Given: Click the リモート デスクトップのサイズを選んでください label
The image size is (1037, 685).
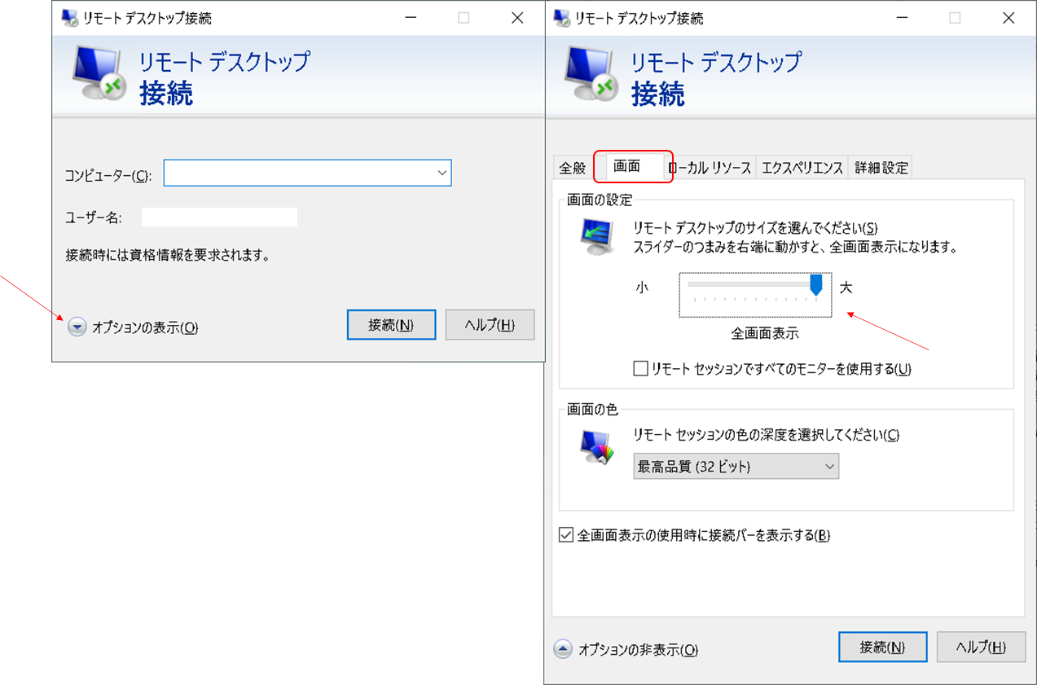Looking at the screenshot, I should click(x=756, y=228).
